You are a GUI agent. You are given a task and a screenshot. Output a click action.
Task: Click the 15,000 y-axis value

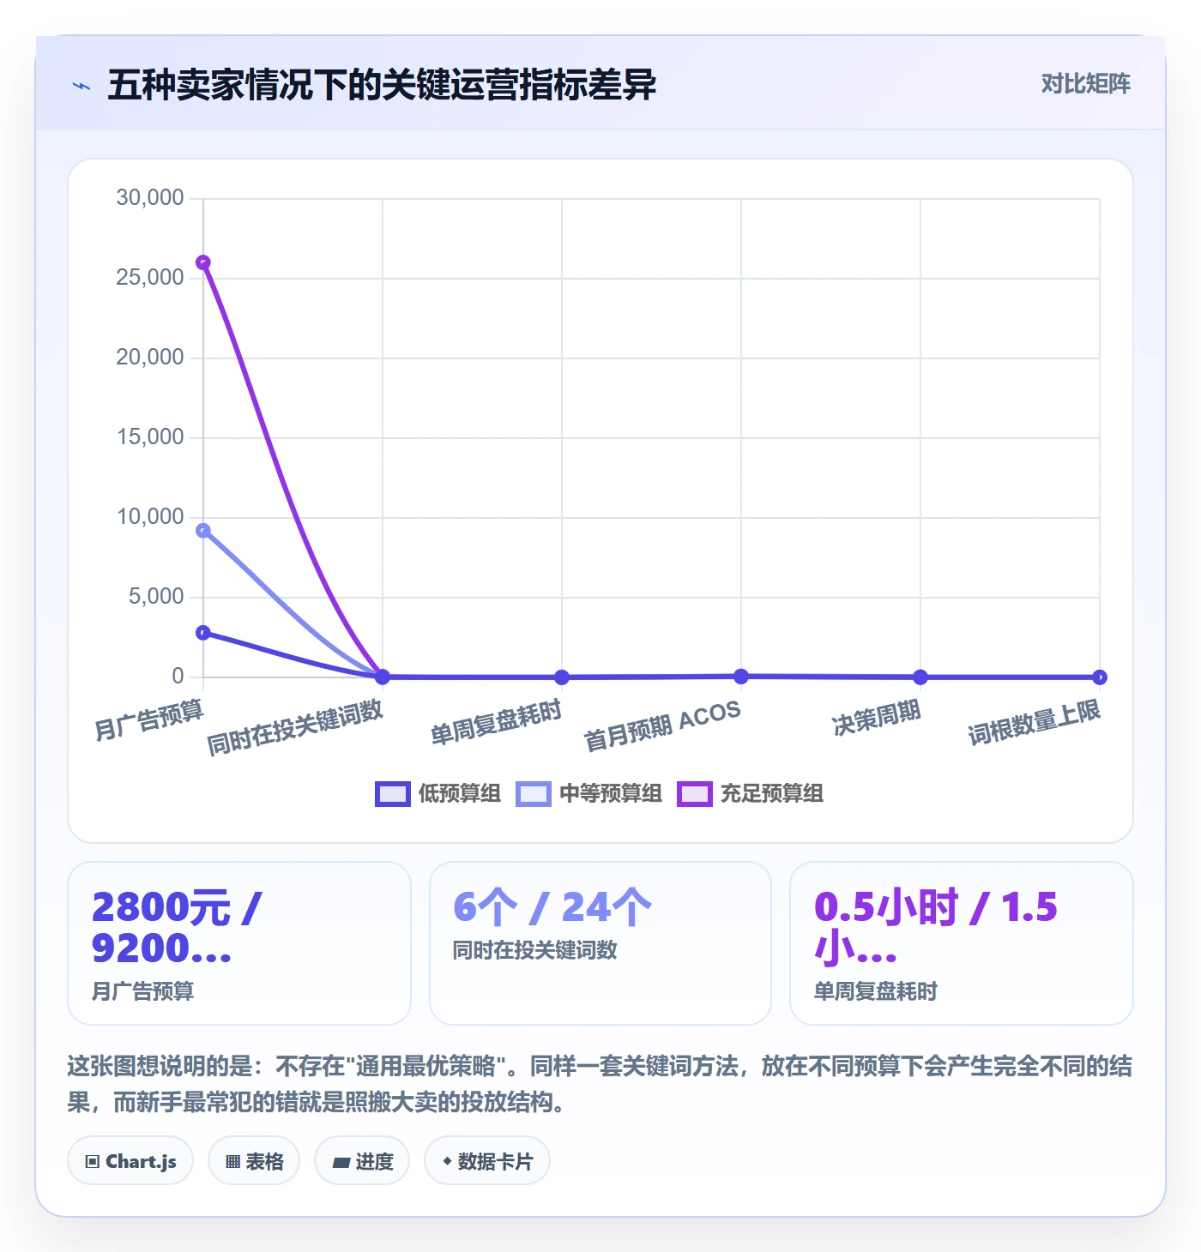pyautogui.click(x=150, y=437)
